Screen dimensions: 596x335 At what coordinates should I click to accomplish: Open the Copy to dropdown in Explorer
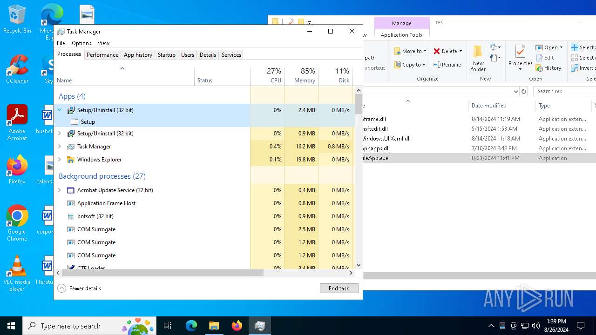(x=410, y=65)
